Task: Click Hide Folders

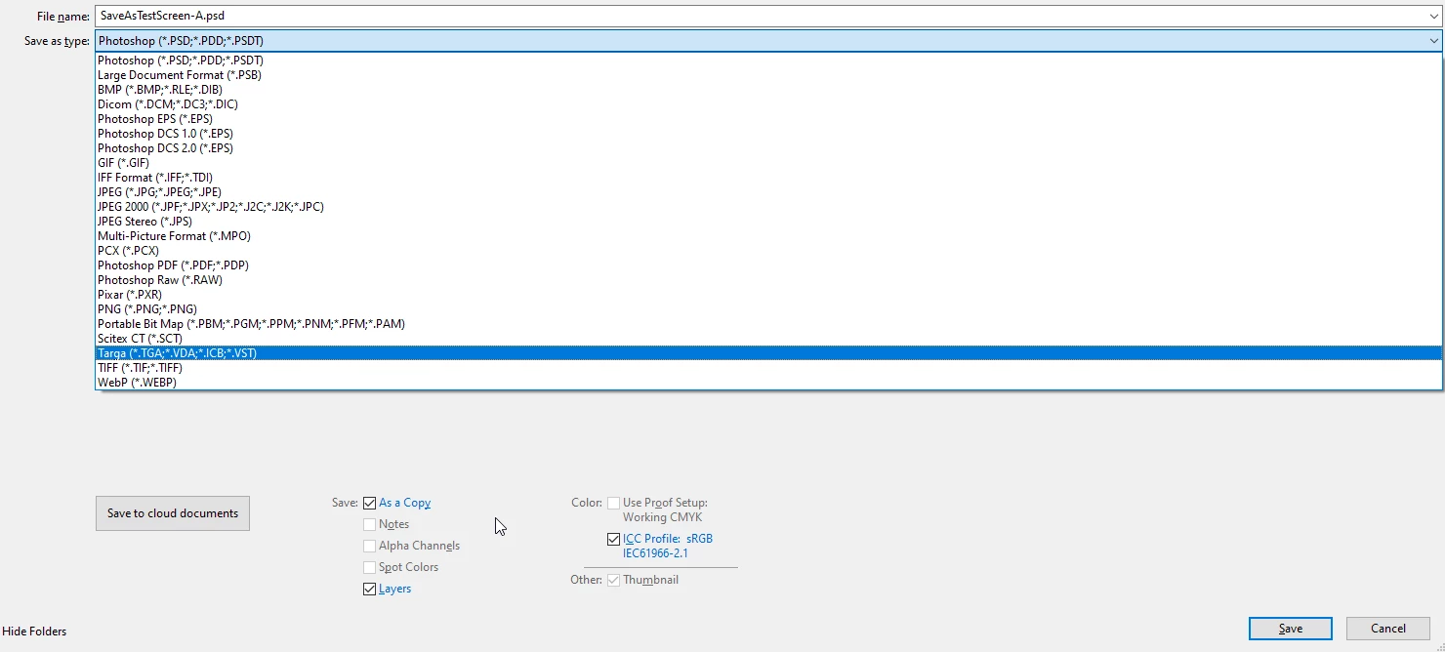Action: click(x=34, y=632)
